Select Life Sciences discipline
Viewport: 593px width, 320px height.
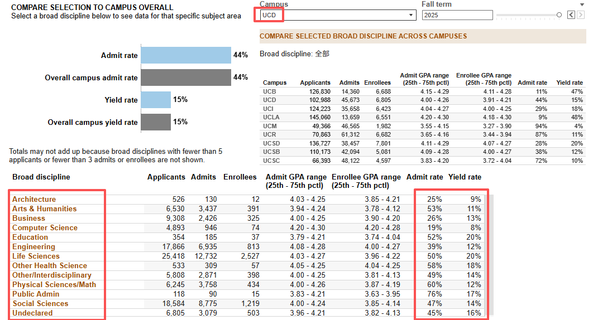pos(36,256)
